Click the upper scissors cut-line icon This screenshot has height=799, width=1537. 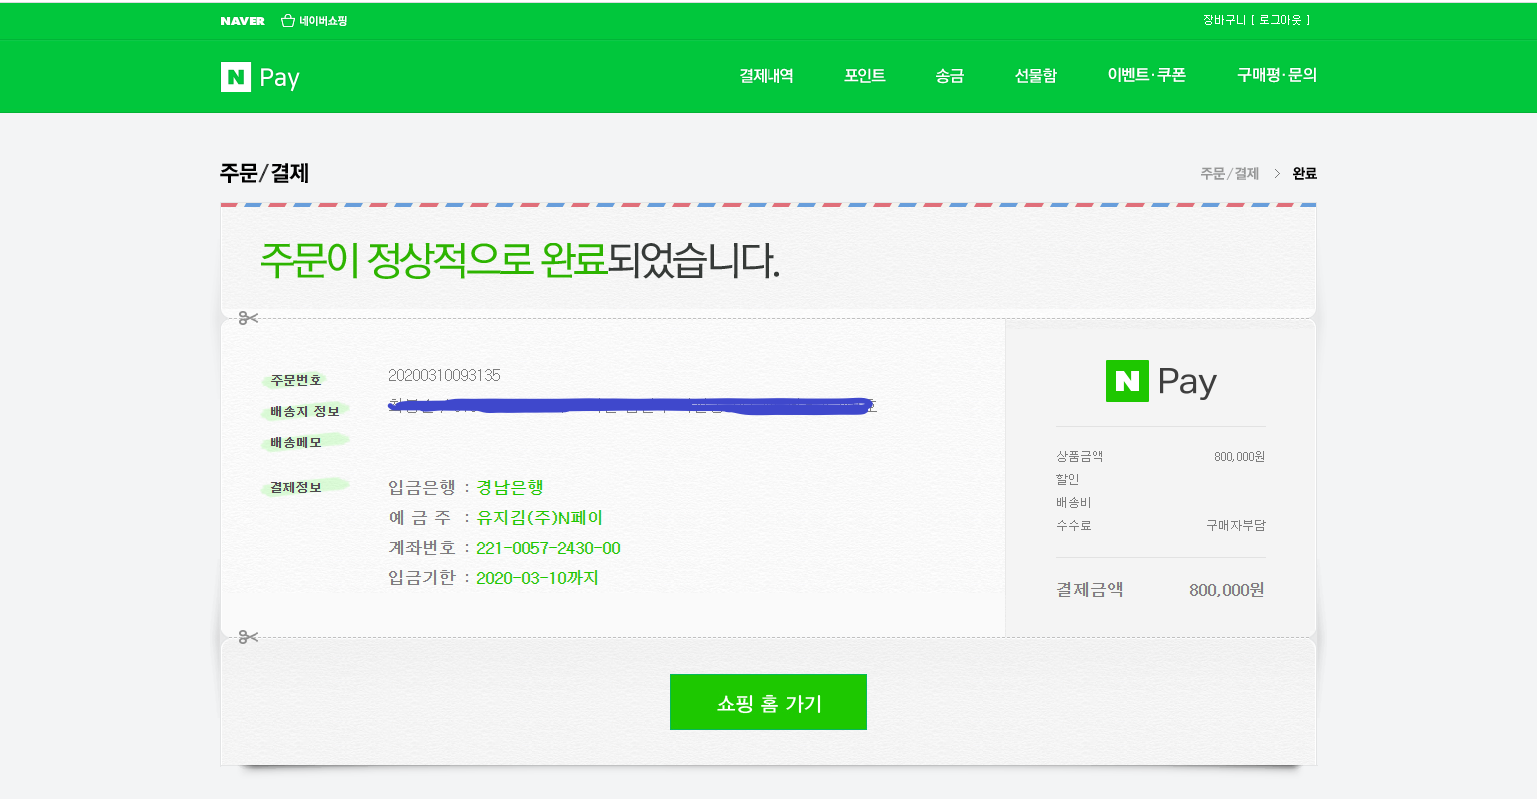point(249,318)
